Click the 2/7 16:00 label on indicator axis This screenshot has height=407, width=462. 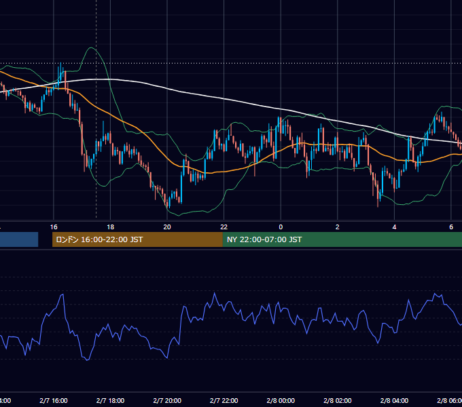[x=54, y=400]
